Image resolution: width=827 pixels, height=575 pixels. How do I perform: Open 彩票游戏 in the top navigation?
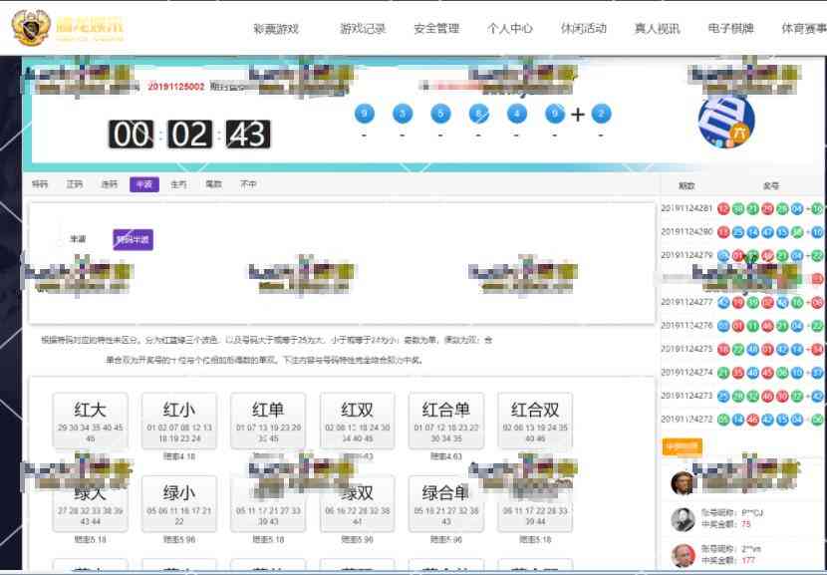pos(276,29)
